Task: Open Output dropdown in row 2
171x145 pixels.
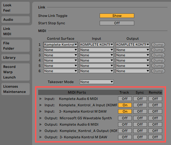Action: (x=132, y=50)
